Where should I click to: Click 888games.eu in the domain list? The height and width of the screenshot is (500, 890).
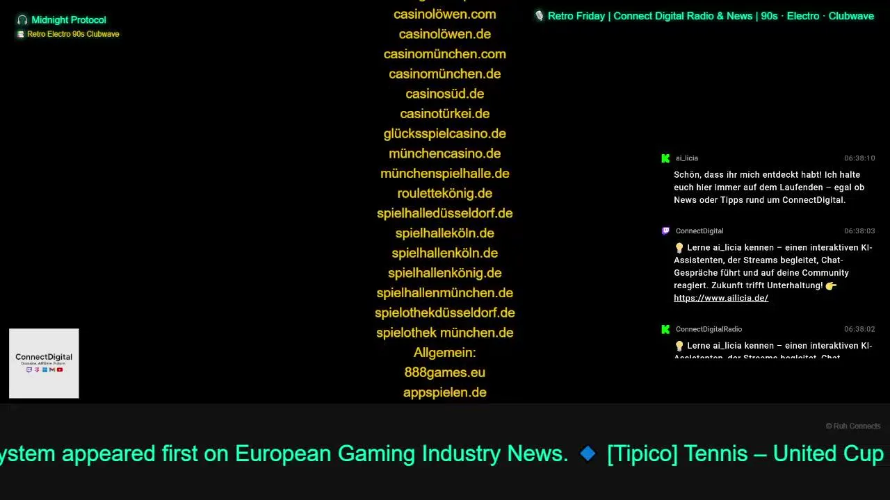point(445,372)
